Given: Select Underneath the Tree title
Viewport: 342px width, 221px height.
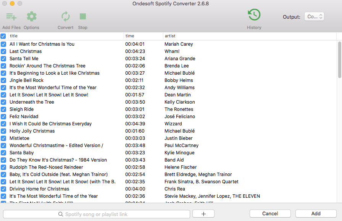Looking at the screenshot, I should click(32, 102).
